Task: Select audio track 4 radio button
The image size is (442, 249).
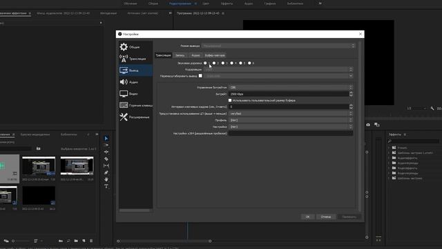Action: tap(232, 63)
